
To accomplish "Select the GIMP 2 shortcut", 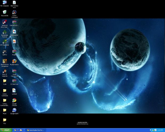I will 5,52.
